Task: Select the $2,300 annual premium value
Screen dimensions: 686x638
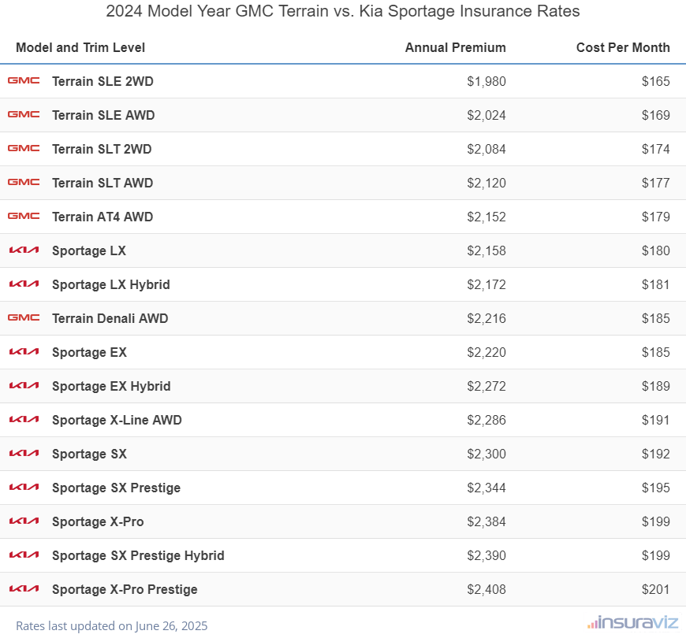Action: 487,454
